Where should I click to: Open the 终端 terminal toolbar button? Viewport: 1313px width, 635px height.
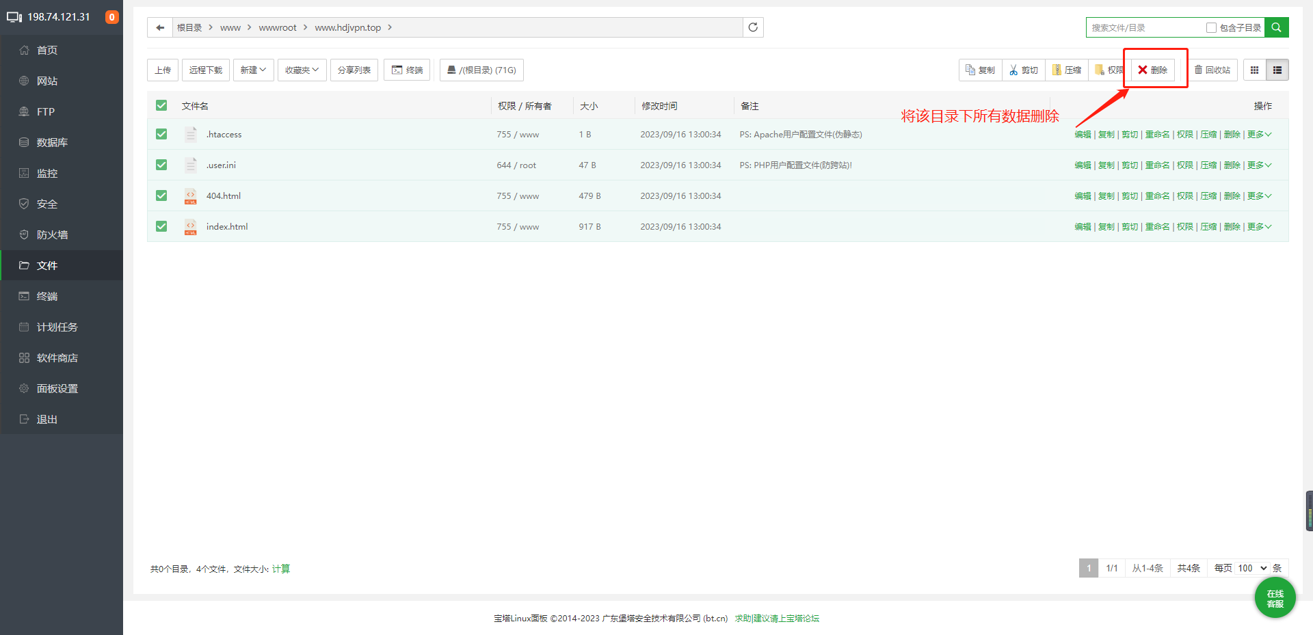click(407, 70)
